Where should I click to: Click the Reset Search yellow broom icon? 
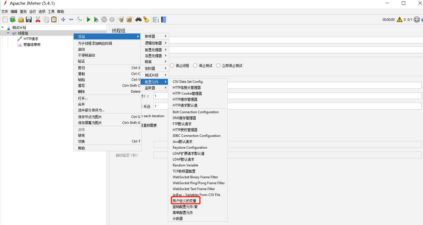[146, 19]
